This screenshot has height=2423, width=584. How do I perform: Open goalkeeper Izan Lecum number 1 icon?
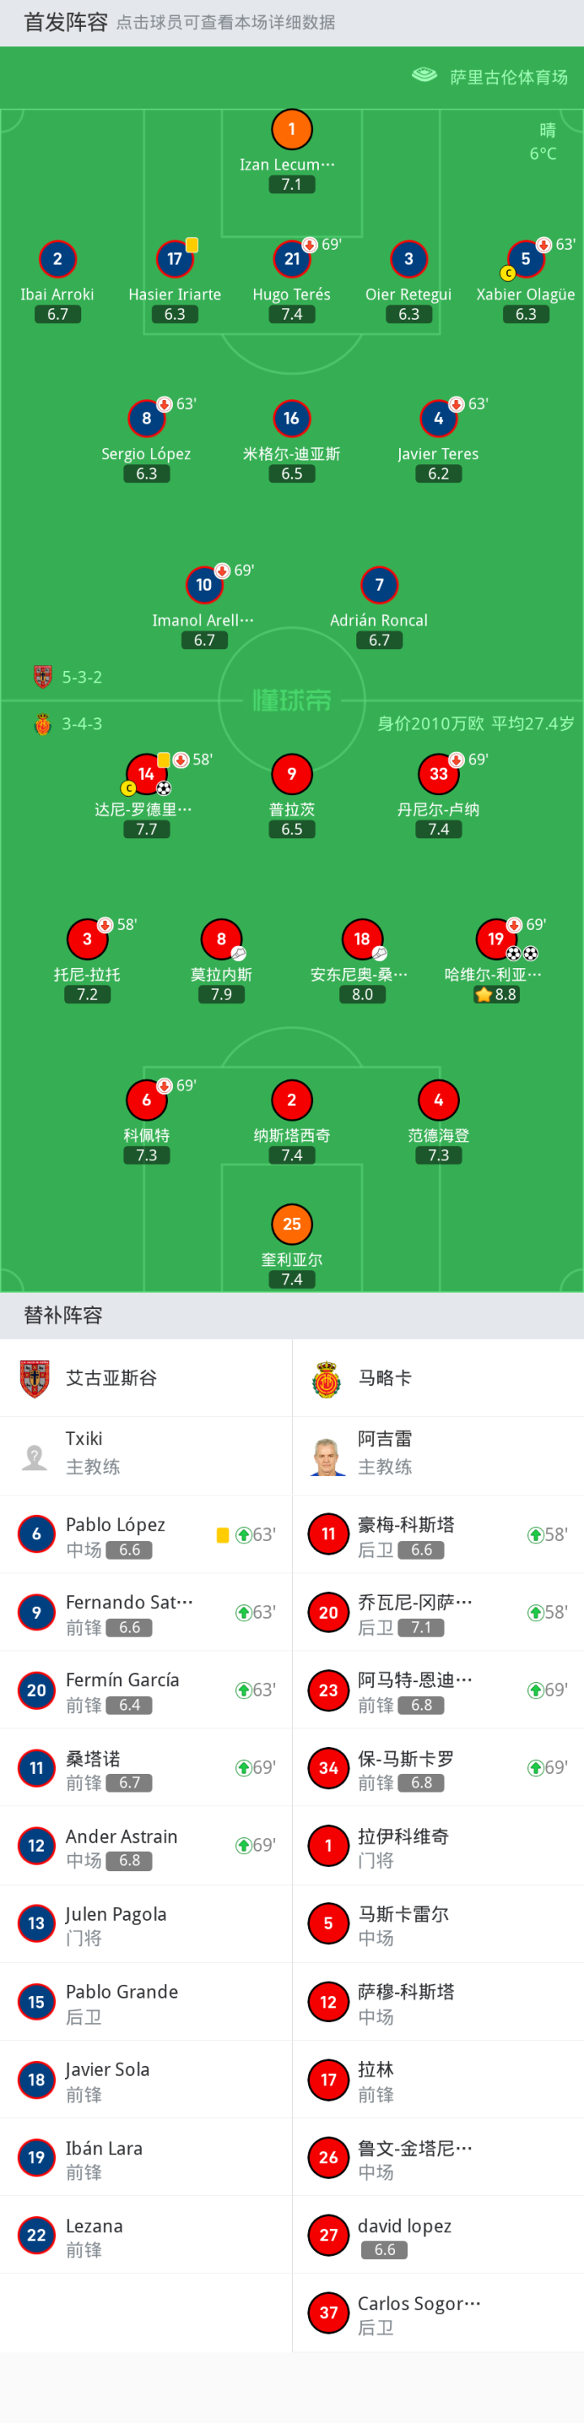click(x=291, y=130)
